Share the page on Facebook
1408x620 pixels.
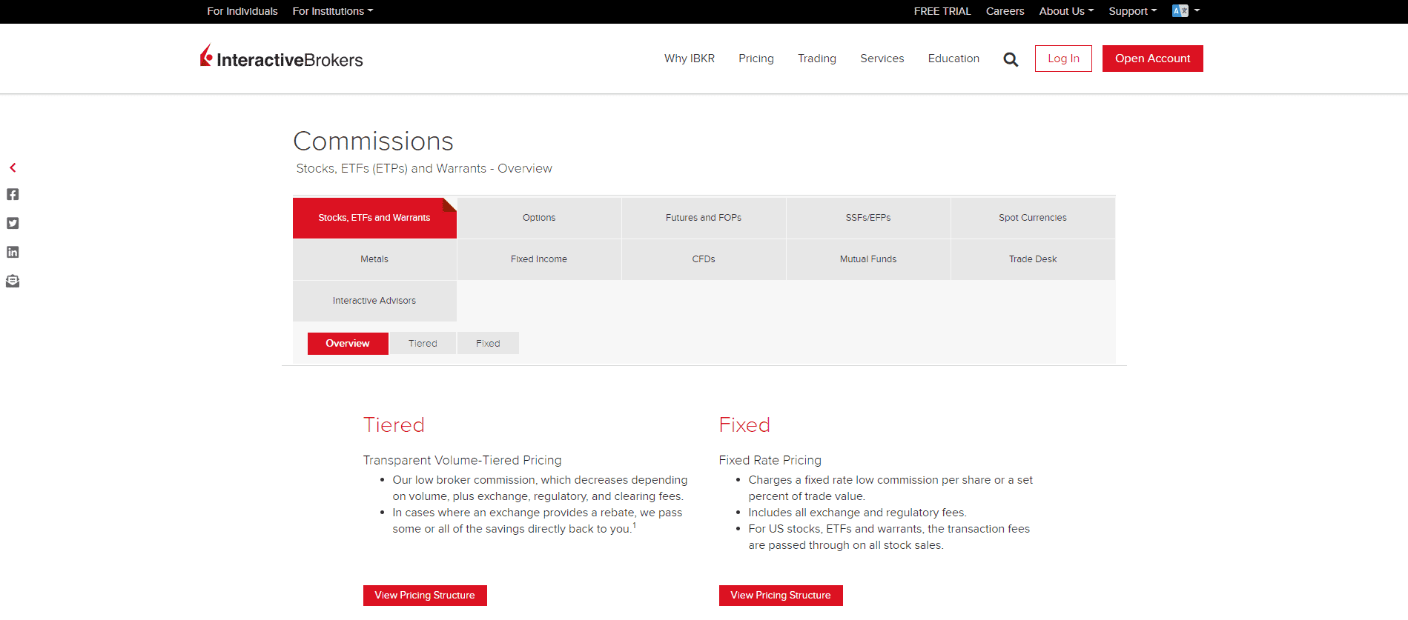click(13, 194)
